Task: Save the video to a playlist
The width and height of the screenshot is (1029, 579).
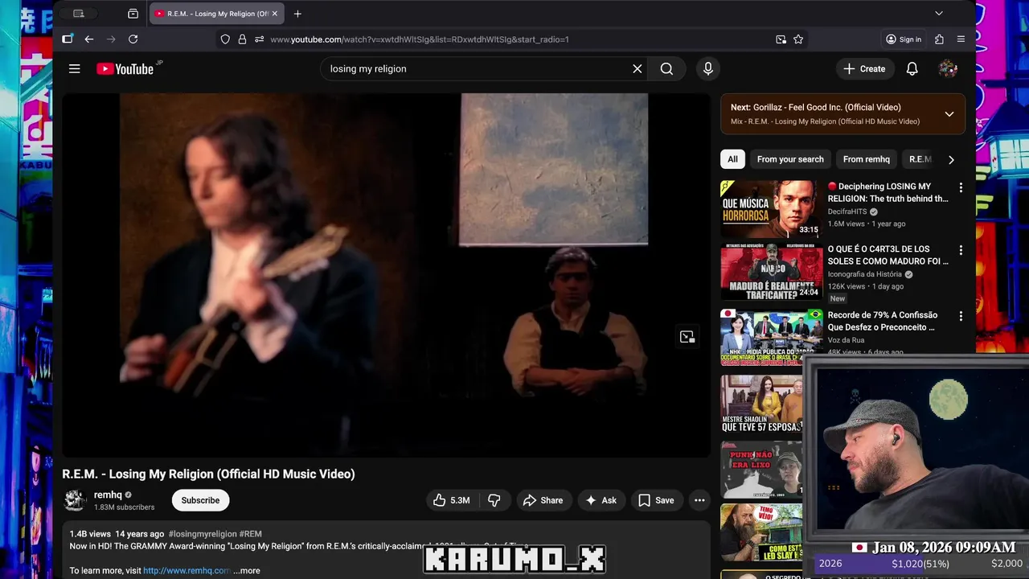Action: click(x=657, y=500)
